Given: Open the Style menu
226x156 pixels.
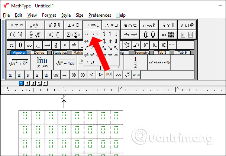Looking at the screenshot, I should coord(66,15).
